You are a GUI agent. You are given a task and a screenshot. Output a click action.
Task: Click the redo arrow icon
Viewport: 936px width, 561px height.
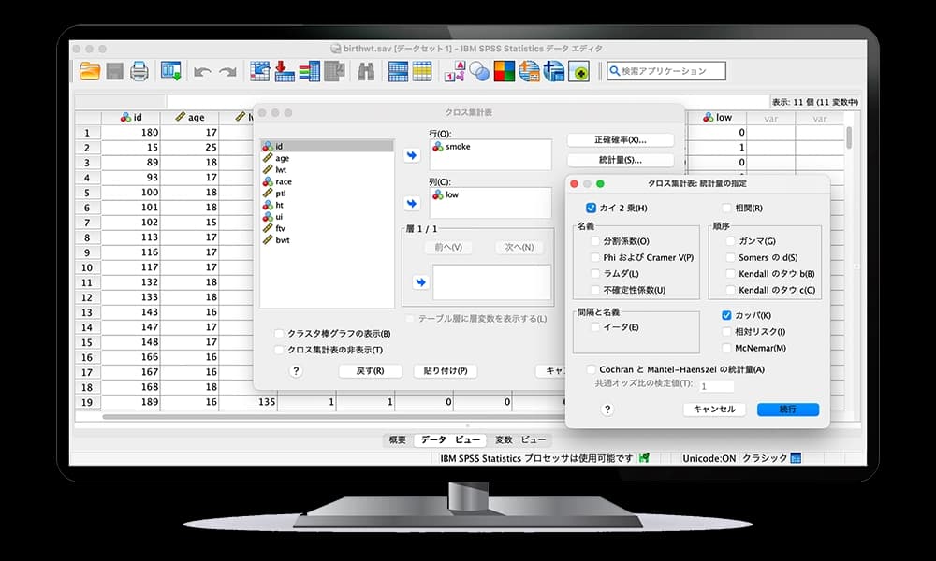click(x=227, y=72)
